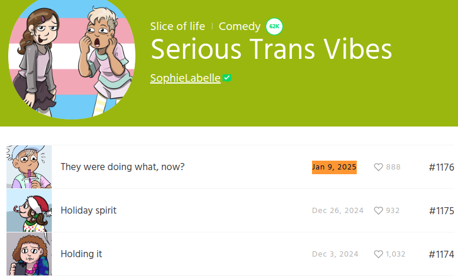Open the Holiday spirit episode thumbnail
The image size is (458, 276).
[29, 210]
